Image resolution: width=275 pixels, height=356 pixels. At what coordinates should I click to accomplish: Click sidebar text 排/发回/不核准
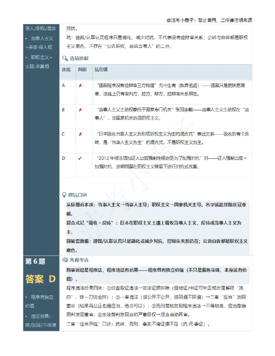click(x=41, y=325)
